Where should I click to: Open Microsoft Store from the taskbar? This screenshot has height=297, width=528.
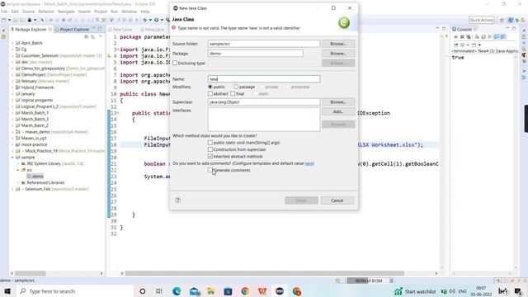click(228, 291)
